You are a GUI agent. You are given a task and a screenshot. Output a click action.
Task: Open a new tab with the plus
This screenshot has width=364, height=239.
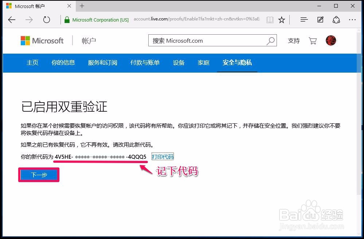82,6
